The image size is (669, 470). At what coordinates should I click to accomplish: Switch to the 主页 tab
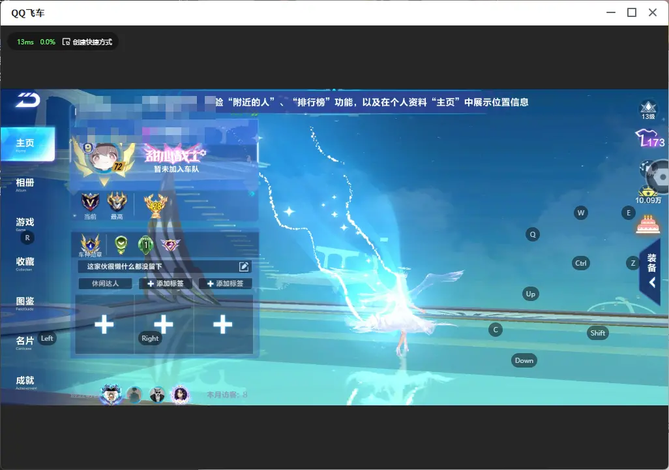click(x=27, y=144)
